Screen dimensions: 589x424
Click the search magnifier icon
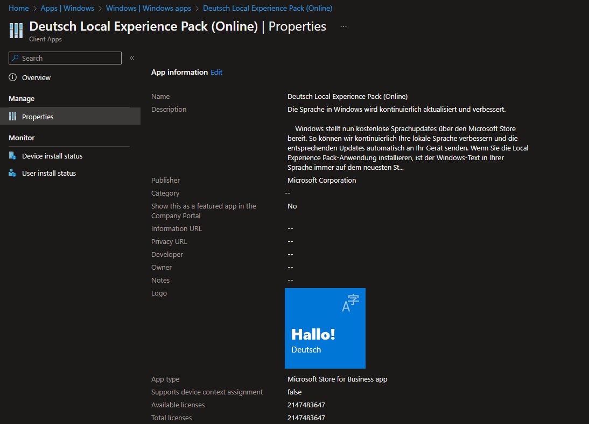click(x=16, y=58)
